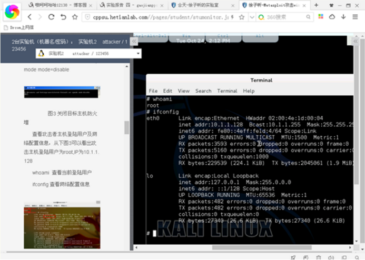This screenshot has height=260, width=365.
Task: Click the speaker sound icon in status bar
Action: click(x=331, y=257)
